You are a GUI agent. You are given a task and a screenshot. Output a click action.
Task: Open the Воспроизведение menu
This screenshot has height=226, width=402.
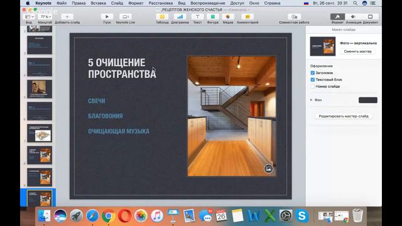tap(208, 3)
